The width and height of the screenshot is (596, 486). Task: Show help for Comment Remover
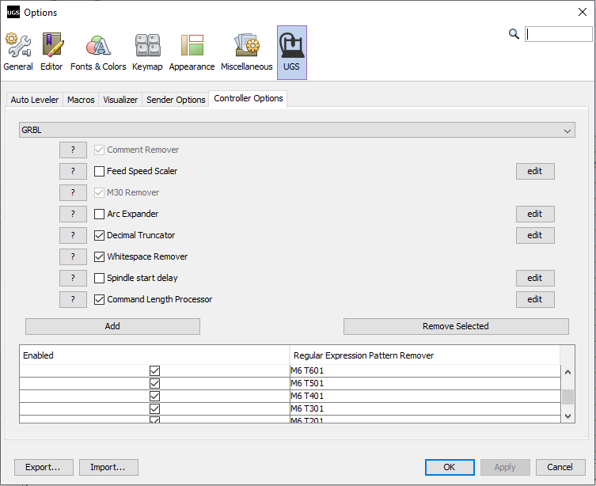tap(73, 150)
